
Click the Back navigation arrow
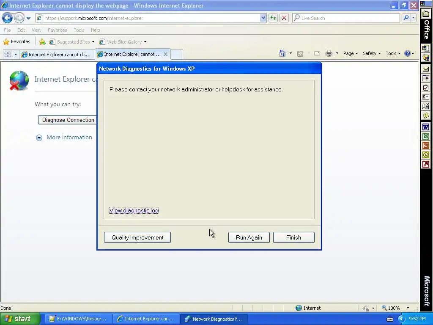8,18
